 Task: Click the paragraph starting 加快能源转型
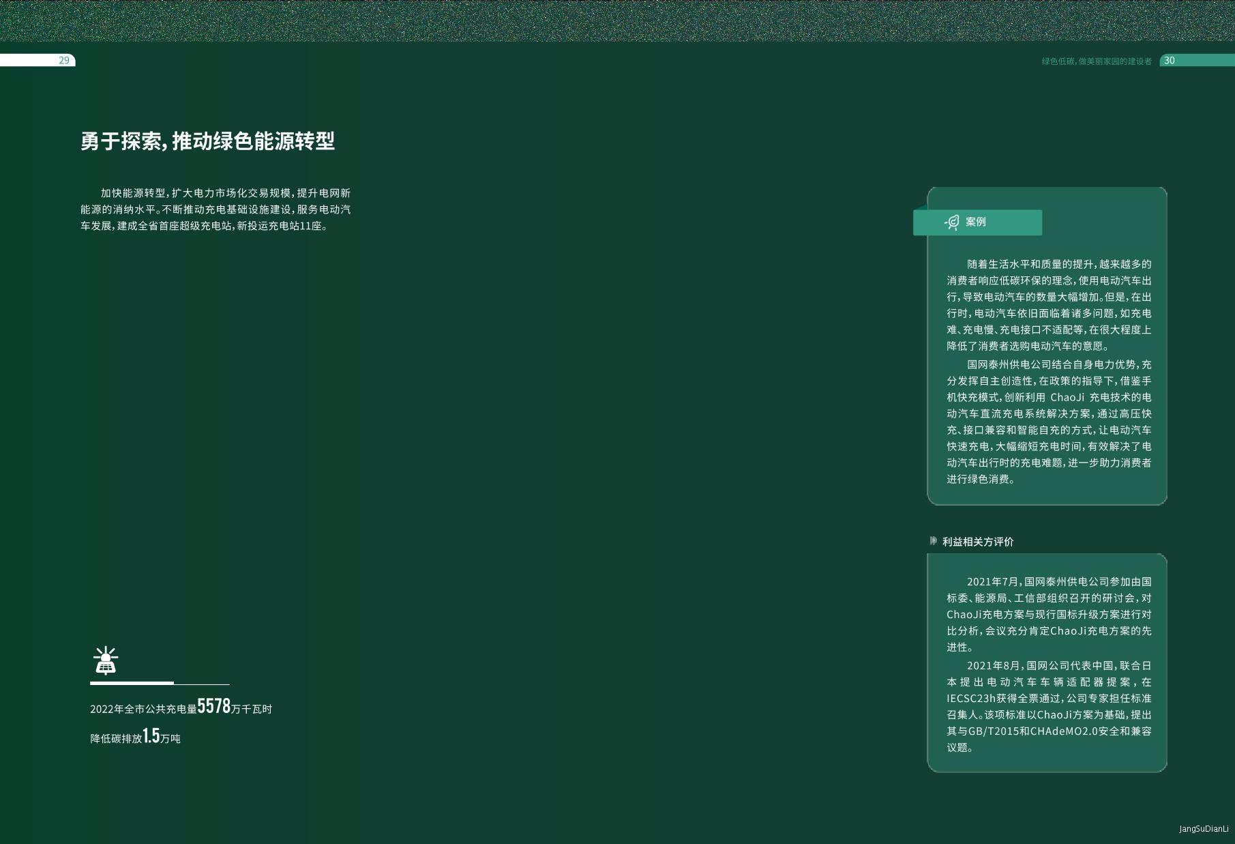[x=215, y=209]
